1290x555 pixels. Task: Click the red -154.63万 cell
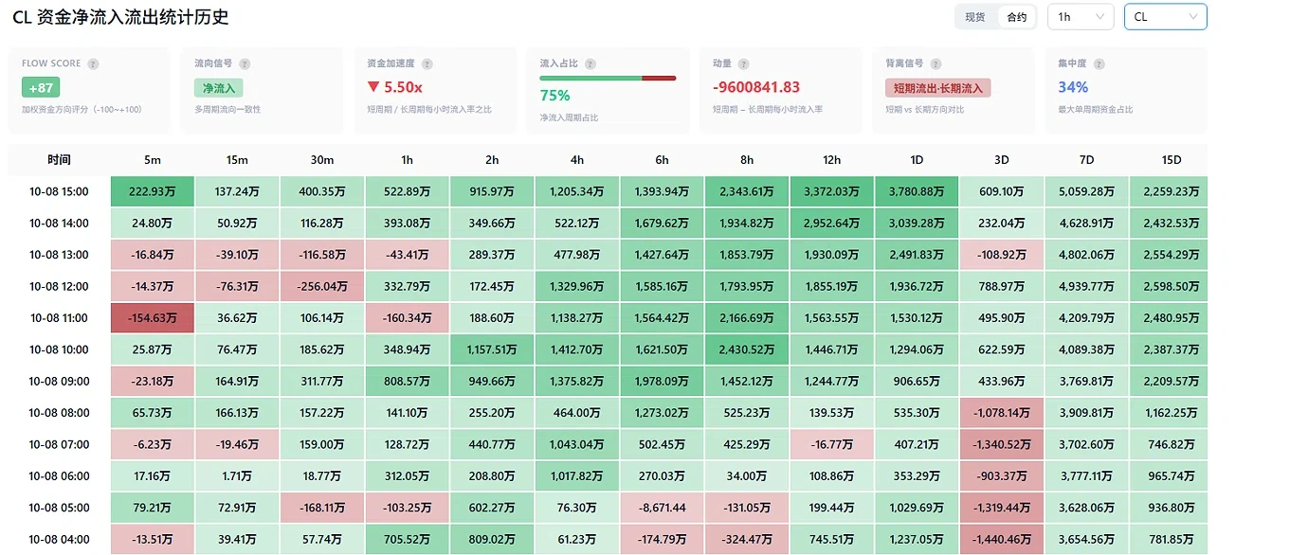click(x=152, y=318)
